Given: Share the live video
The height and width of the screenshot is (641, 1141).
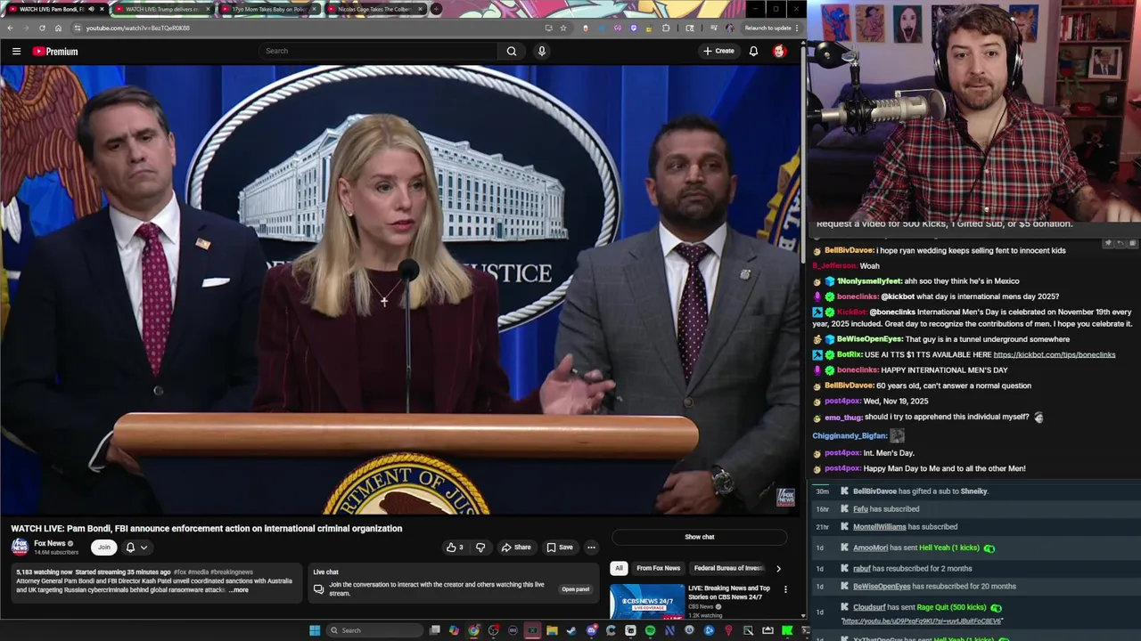Looking at the screenshot, I should click(516, 547).
